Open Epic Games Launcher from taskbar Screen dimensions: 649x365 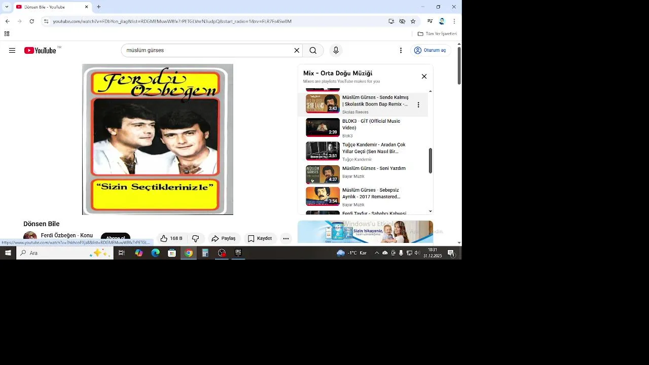tap(238, 253)
